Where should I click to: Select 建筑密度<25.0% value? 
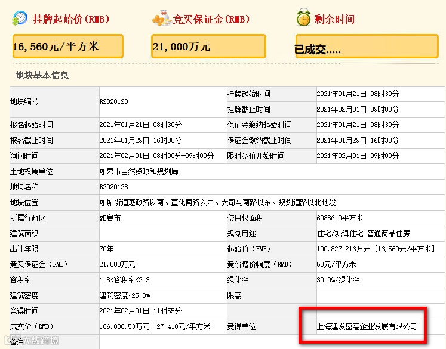coord(125,295)
